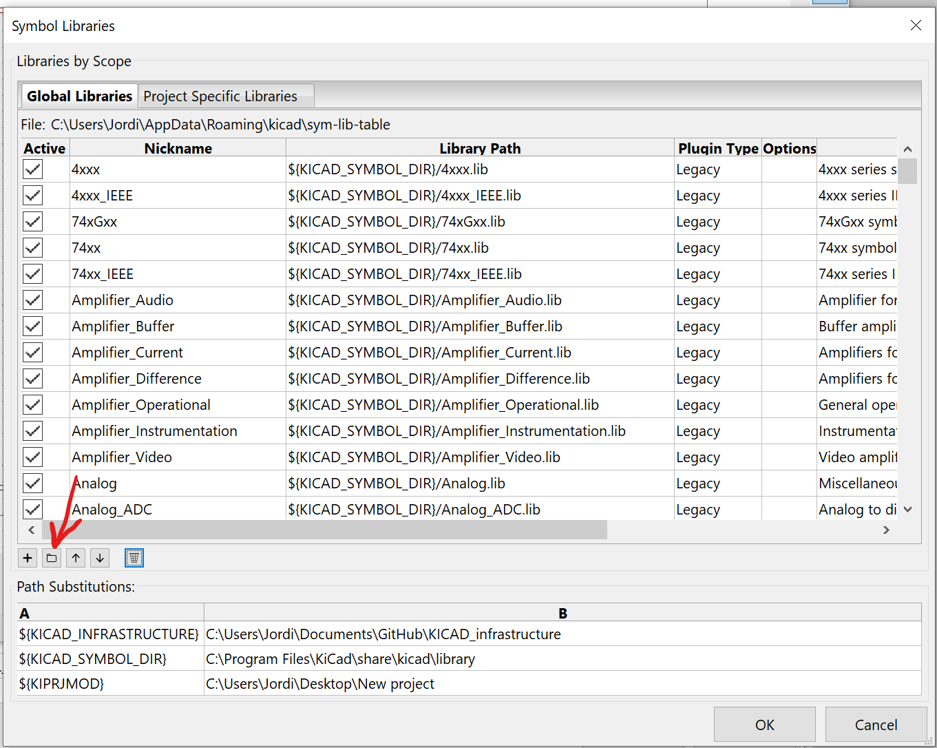The width and height of the screenshot is (937, 748).
Task: Switch to Global Libraries tab
Action: click(79, 96)
